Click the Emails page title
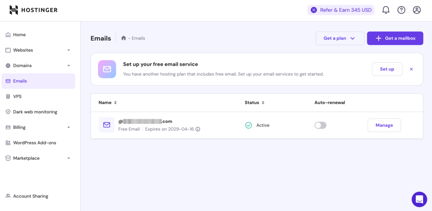Viewport: 432px width, 211px height. [101, 38]
